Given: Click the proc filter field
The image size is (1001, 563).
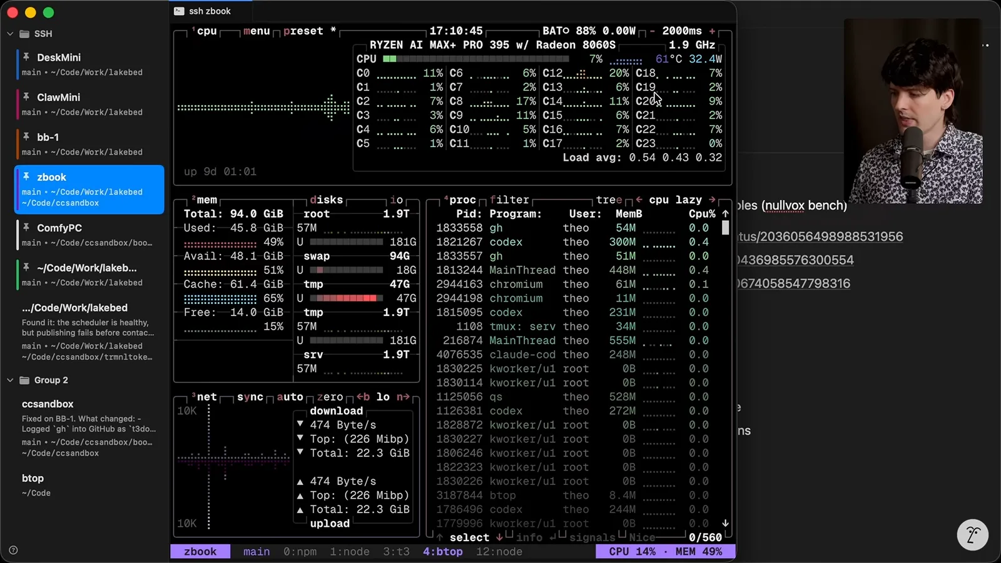Looking at the screenshot, I should point(509,200).
